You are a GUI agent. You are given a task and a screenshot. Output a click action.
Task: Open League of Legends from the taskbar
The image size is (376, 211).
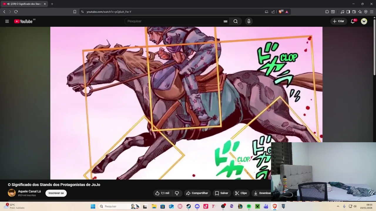coord(240,207)
